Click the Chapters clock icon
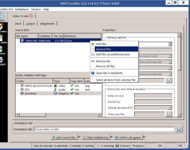Screen dimensions: 190x150 click(55, 93)
